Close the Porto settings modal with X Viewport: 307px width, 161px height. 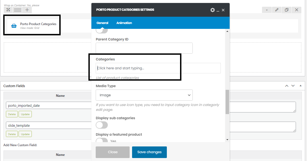223,10
